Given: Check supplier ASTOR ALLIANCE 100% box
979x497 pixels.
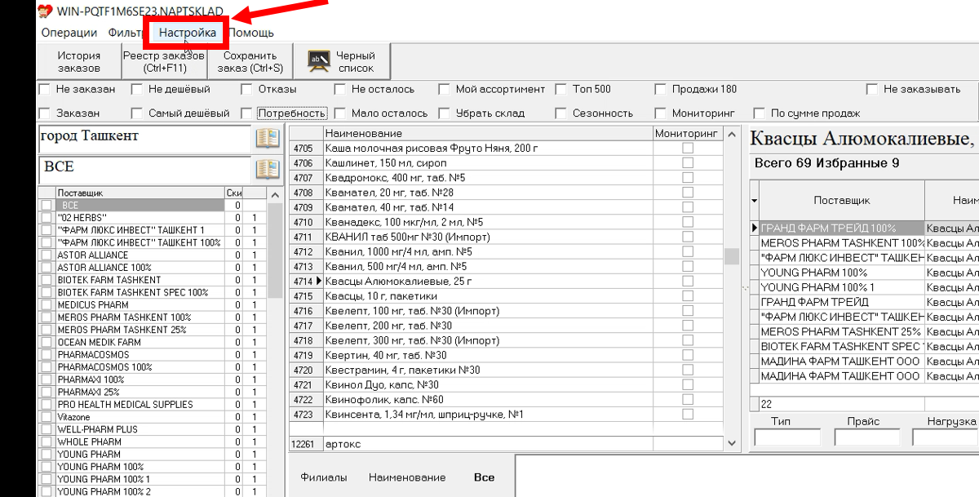Looking at the screenshot, I should click(x=47, y=268).
